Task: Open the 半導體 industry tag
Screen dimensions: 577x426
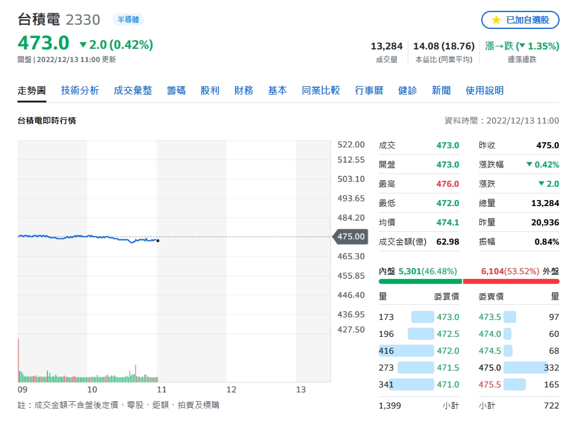Action: [x=128, y=19]
